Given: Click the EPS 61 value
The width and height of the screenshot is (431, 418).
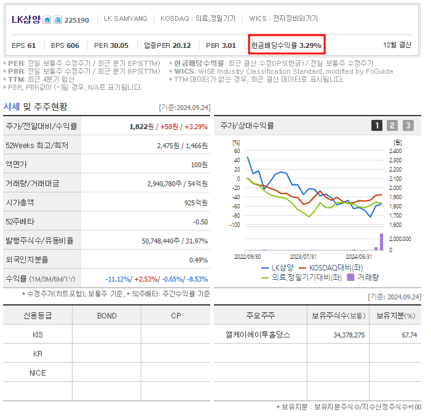Looking at the screenshot, I should (x=23, y=45).
